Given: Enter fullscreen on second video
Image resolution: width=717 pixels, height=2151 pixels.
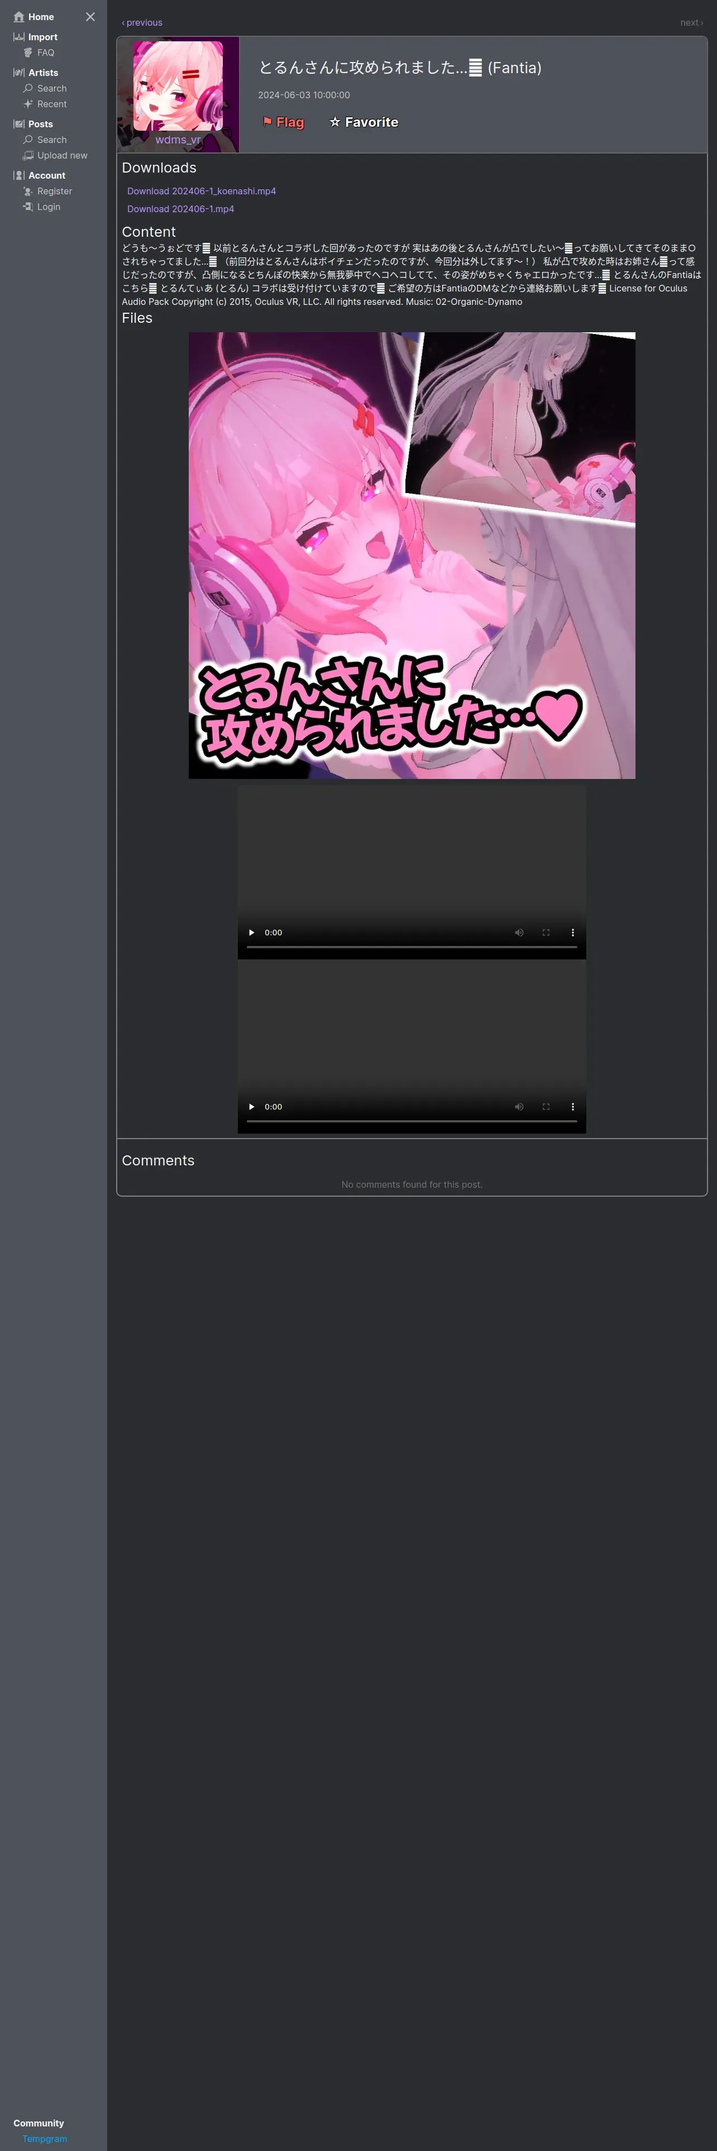Looking at the screenshot, I should (x=546, y=1106).
